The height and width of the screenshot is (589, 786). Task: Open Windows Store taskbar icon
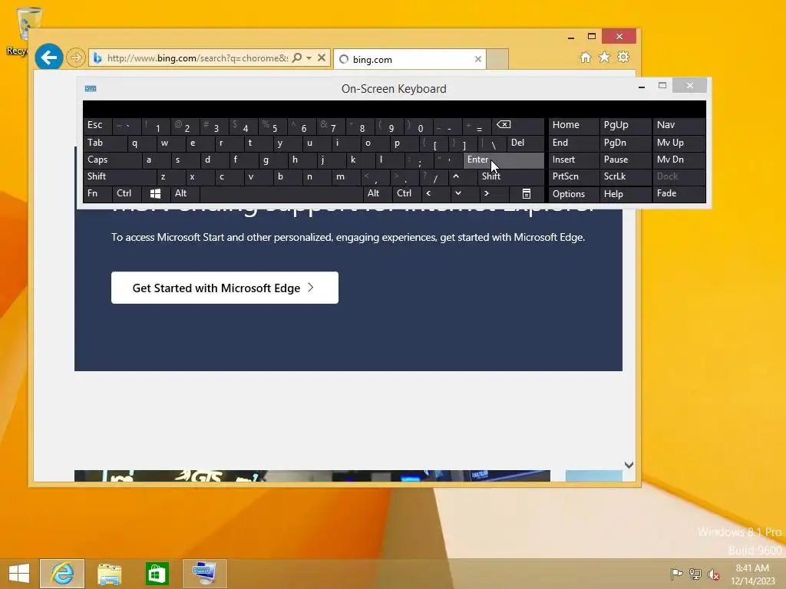(157, 574)
